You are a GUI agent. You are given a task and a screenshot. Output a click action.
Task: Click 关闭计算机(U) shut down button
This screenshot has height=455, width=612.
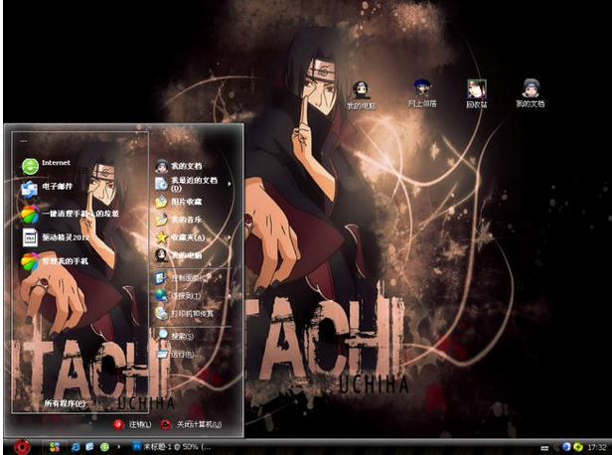point(191,424)
